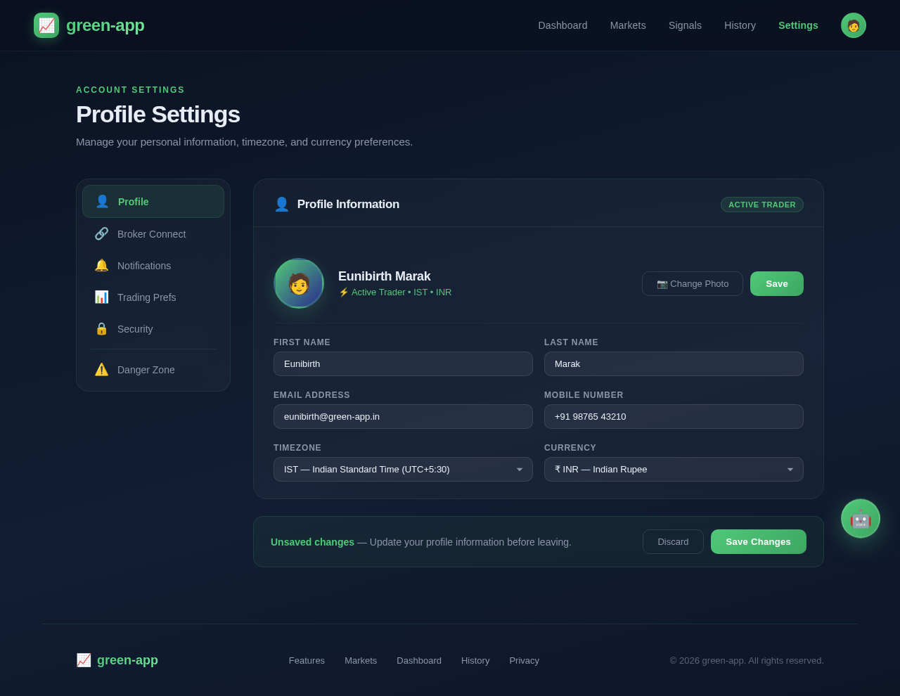The width and height of the screenshot is (900, 696).
Task: Click the robot chat icon at bottom right
Action: click(x=860, y=518)
